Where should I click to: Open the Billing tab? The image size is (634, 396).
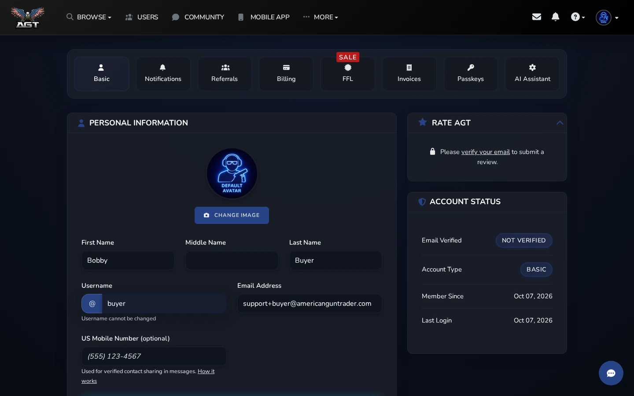[x=286, y=74]
